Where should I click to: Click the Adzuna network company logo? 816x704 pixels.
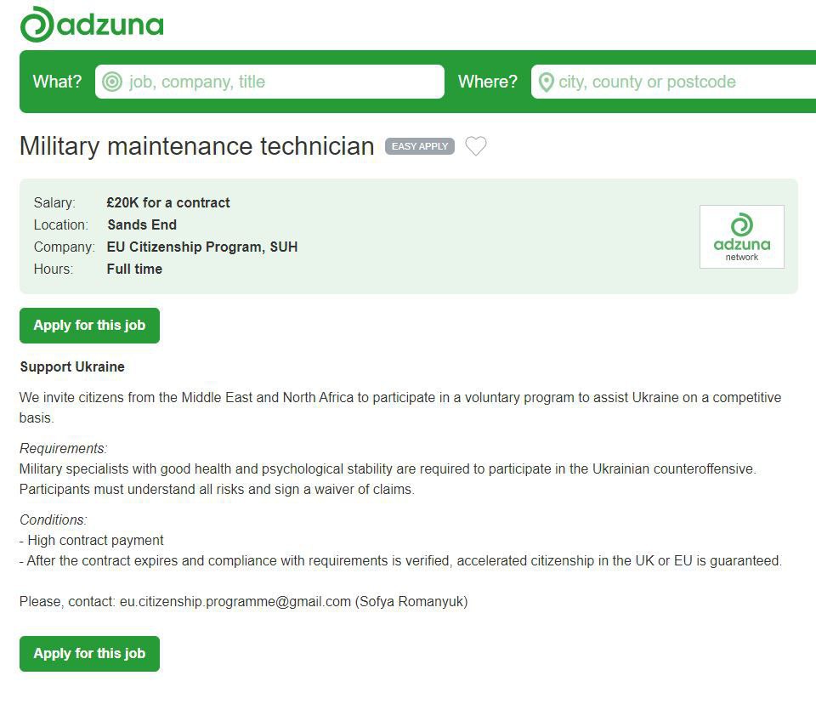tap(741, 236)
